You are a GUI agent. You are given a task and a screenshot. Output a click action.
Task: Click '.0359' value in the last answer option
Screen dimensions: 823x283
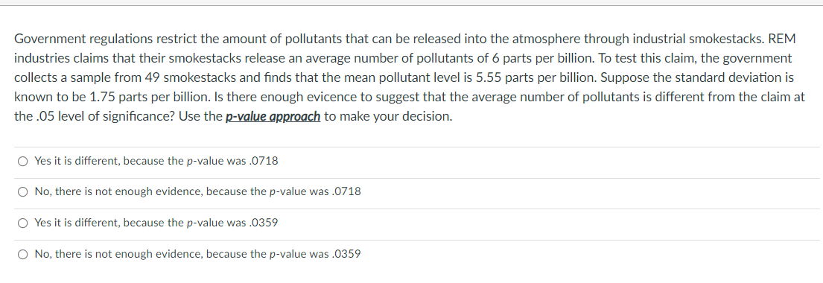tap(347, 254)
